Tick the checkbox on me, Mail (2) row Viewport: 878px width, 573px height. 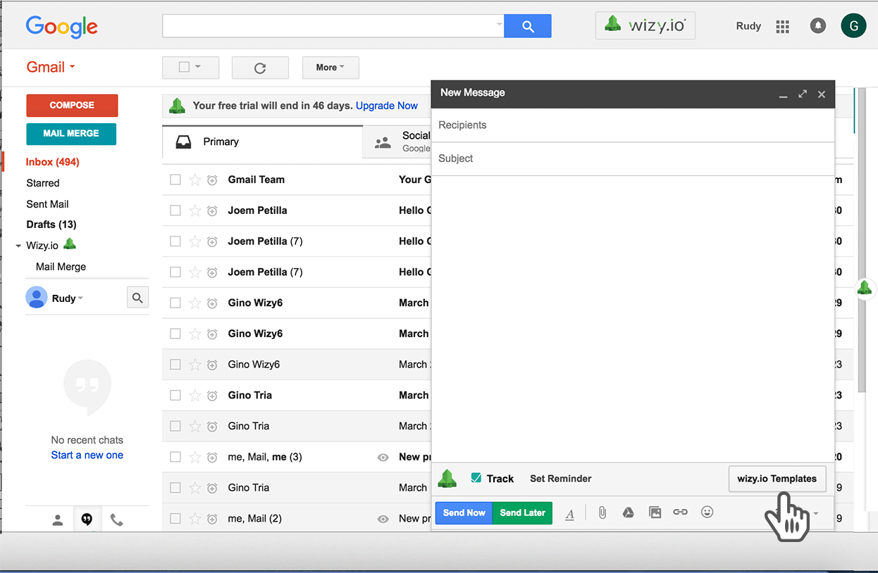pyautogui.click(x=175, y=519)
